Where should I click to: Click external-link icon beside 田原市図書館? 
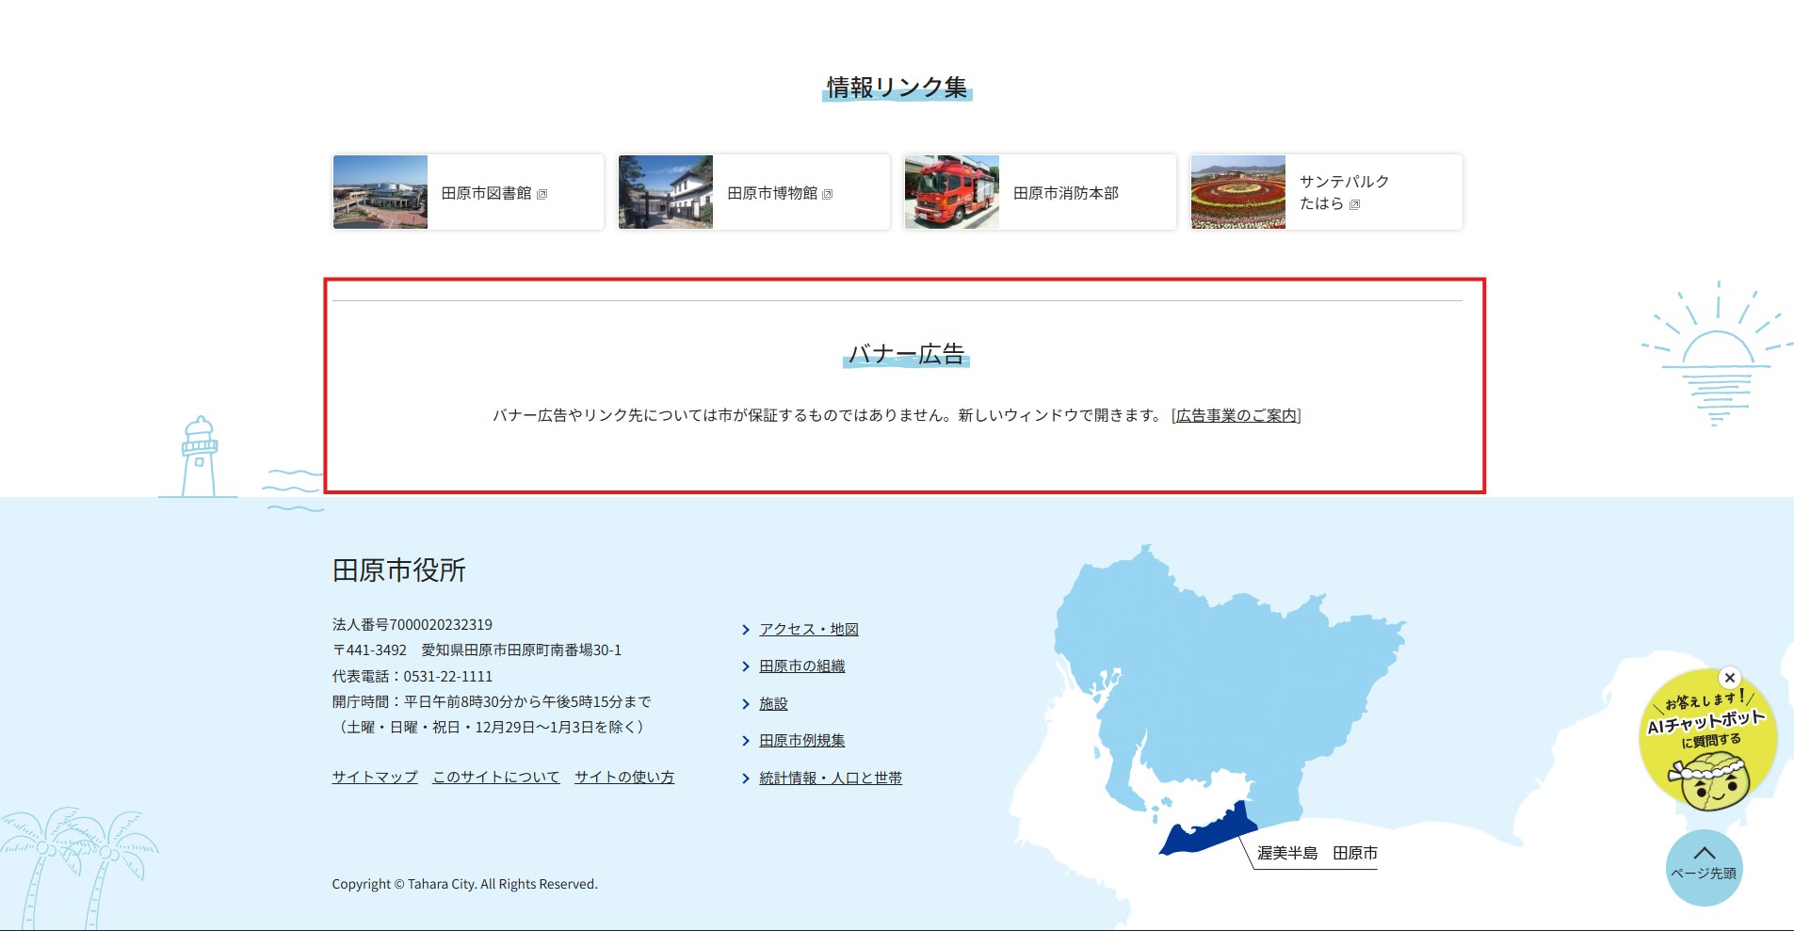(541, 194)
